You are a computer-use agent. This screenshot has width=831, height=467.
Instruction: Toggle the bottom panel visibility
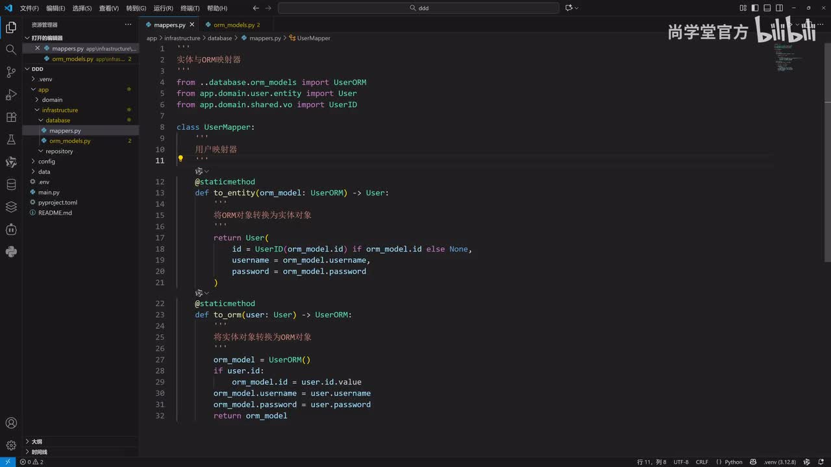[767, 8]
